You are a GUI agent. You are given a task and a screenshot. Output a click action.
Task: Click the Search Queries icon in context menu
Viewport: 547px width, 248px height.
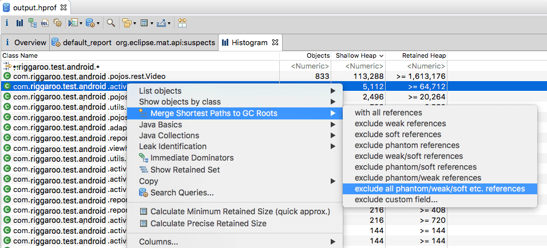144,193
